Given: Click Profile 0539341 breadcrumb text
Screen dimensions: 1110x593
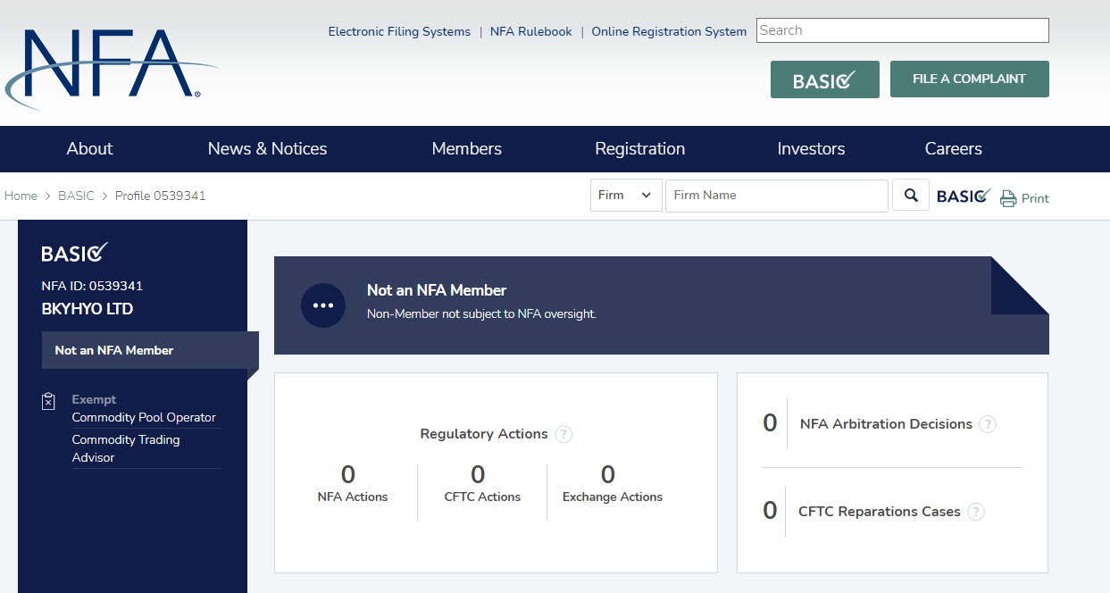Looking at the screenshot, I should point(160,196).
